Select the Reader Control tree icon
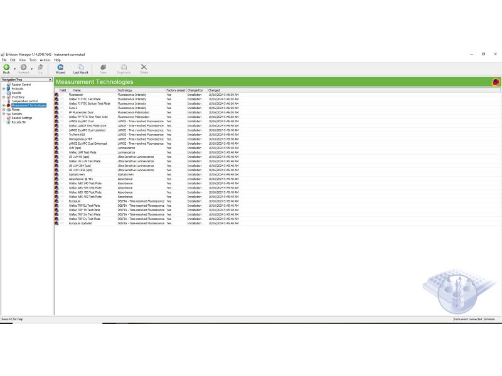 9,85
